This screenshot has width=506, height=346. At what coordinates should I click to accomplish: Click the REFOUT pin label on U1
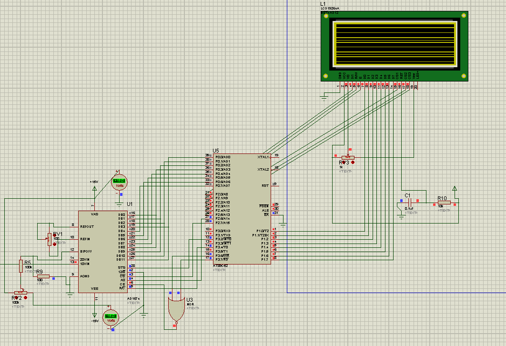[87, 226]
